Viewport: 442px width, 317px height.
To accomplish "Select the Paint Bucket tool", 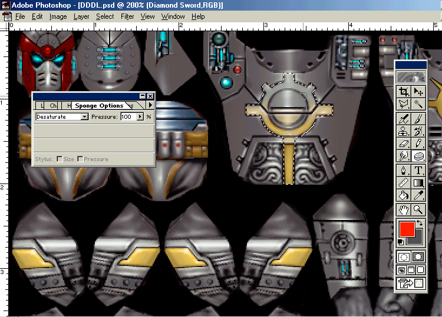I will [404, 195].
